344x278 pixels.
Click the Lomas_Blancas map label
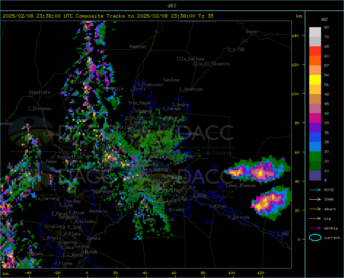point(241,185)
